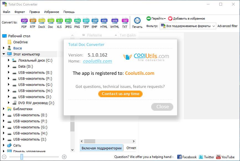Select TIFF conversion icon

[x=86, y=21]
